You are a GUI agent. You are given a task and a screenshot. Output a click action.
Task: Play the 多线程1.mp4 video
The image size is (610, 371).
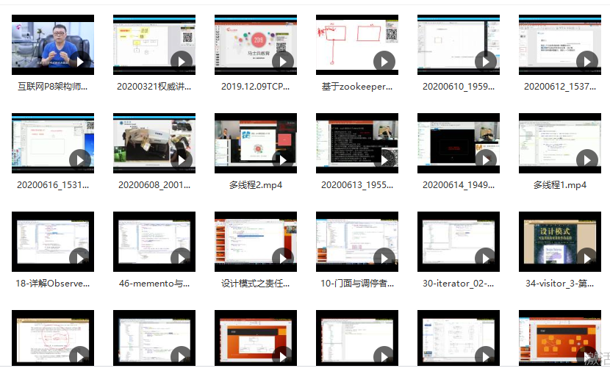(x=587, y=160)
